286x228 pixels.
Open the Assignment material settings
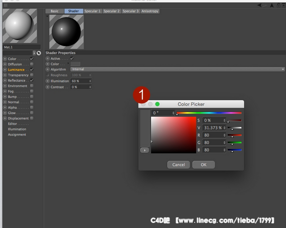[x=17, y=135]
